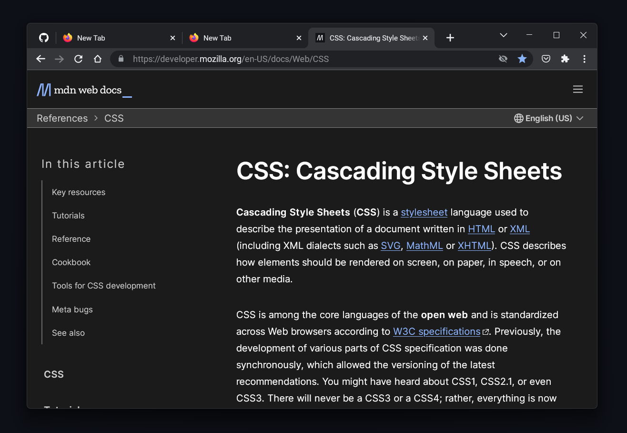Go to the browser home page
This screenshot has height=433, width=627.
click(x=98, y=59)
